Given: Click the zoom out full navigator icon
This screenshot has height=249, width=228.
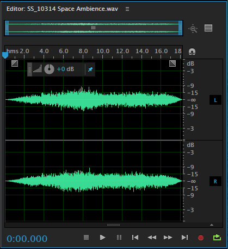Looking at the screenshot, I should tap(193, 28).
